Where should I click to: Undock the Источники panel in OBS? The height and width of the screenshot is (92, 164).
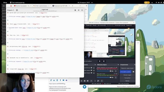[x=95, y=65]
